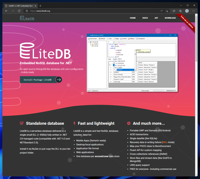Click Mobile Apps (Xamarin ready) bullet
The height and width of the screenshot is (179, 200).
[91, 140]
